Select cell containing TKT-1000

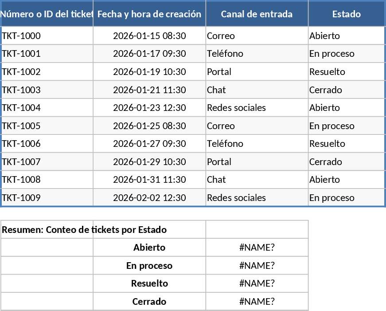[47, 36]
